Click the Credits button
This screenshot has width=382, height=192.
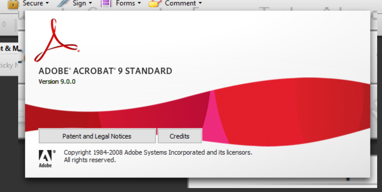click(x=180, y=136)
